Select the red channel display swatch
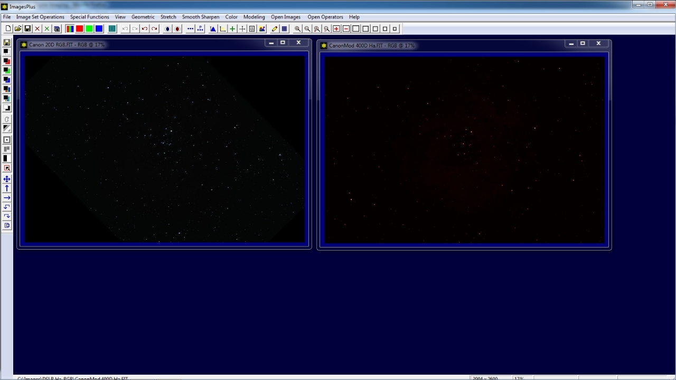Image resolution: width=676 pixels, height=380 pixels. click(x=79, y=28)
